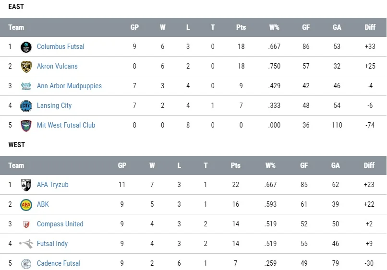Click the Compass United team logo

coord(26,224)
